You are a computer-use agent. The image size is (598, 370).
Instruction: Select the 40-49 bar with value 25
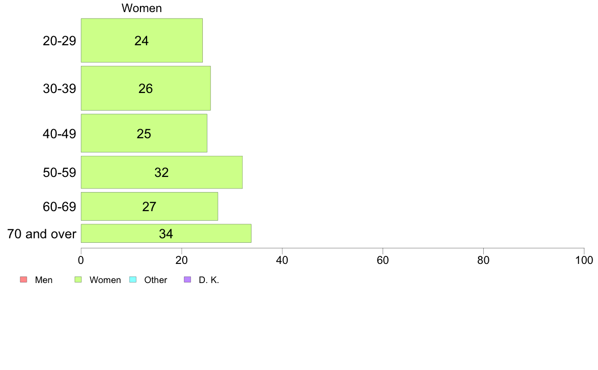[144, 134]
